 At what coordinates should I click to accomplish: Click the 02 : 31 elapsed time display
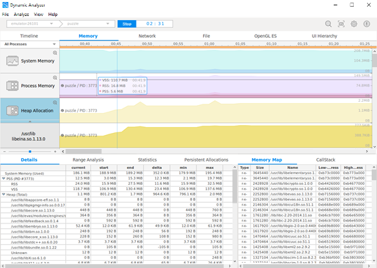click(155, 24)
